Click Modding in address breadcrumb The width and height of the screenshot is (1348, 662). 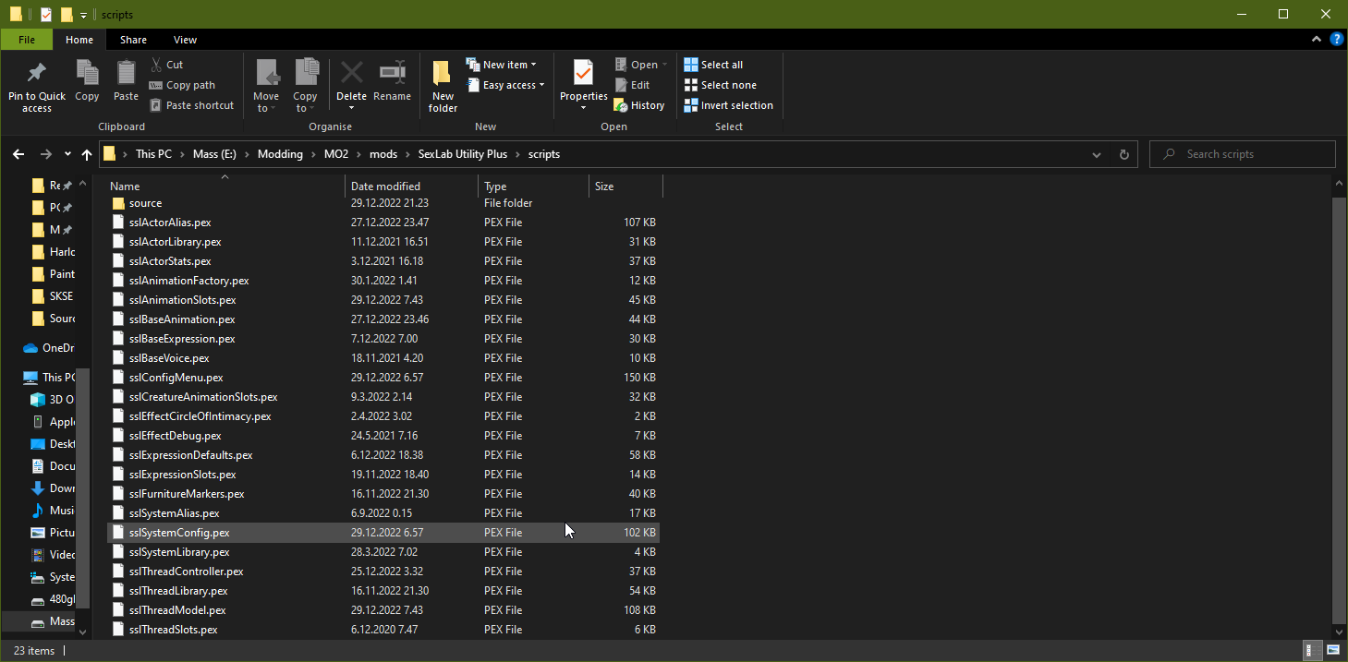pos(280,154)
